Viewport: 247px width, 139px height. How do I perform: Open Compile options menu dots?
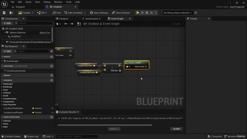(x=33, y=13)
